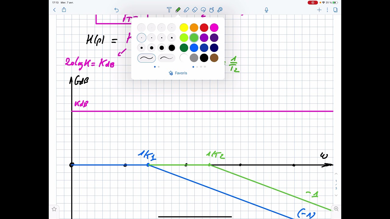This screenshot has height=219, width=390.
Task: Pick the gray color swatch
Action: (194, 58)
